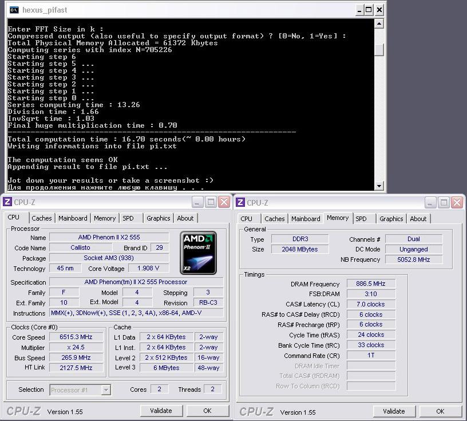
Task: Click the Package value 'Socket AM3 (938)'
Action: [109, 258]
